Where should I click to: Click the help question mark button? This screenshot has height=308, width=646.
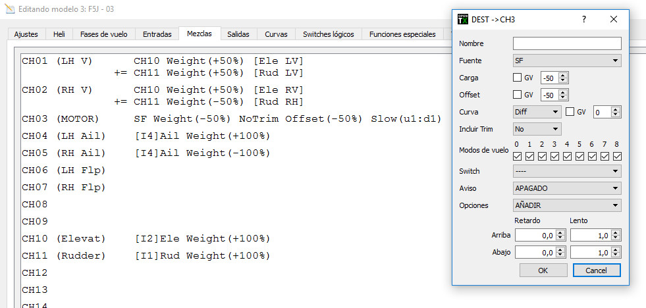pyautogui.click(x=583, y=19)
